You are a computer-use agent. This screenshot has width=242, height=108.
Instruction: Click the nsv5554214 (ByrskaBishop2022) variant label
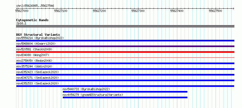click(40, 38)
